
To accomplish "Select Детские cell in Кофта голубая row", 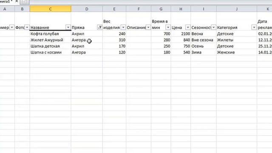I will [x=237, y=34].
